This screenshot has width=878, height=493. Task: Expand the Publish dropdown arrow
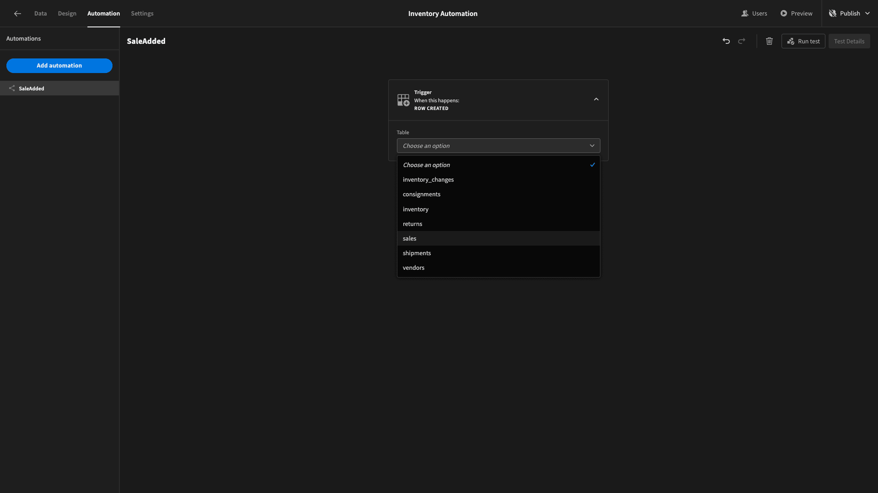pos(867,14)
